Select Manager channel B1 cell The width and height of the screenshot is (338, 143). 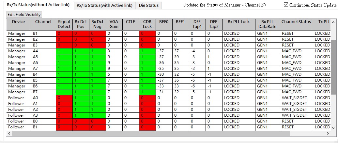coord(43,33)
